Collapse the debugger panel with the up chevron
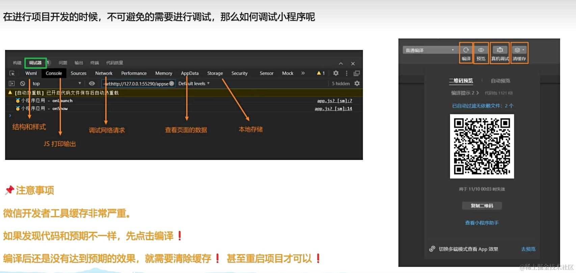Screen dimensions: 576x273 pyautogui.click(x=341, y=63)
